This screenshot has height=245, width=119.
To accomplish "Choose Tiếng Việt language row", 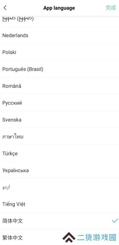I will [59, 204].
